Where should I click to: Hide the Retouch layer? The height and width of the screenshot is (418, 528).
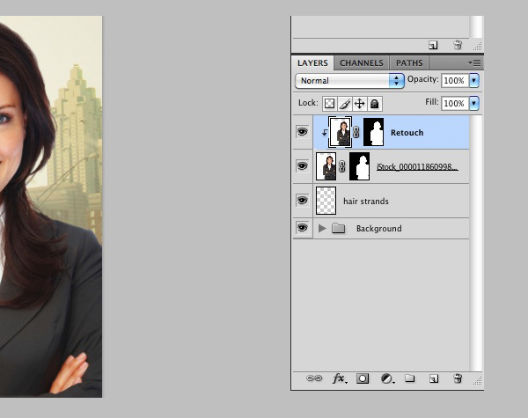(x=302, y=132)
